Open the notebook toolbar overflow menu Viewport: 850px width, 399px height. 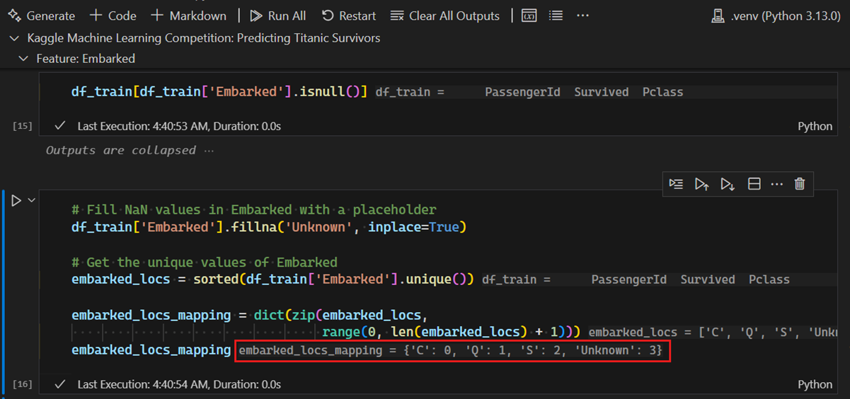(582, 16)
